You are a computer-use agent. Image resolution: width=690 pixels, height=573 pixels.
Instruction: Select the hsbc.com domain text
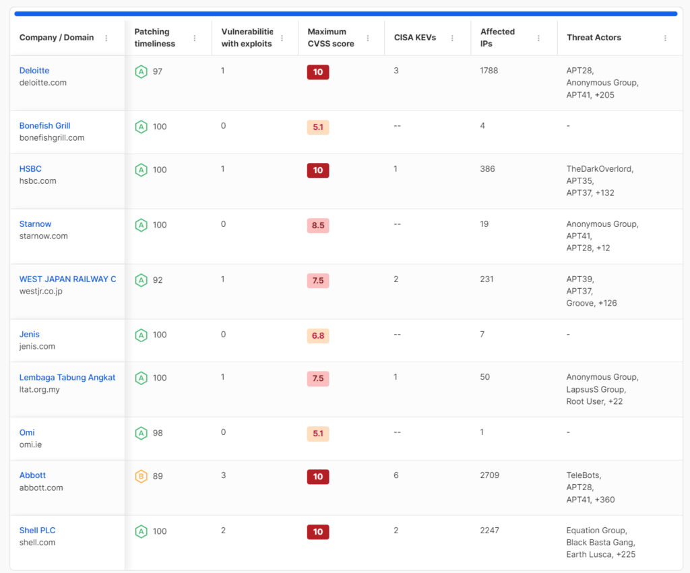(x=38, y=180)
